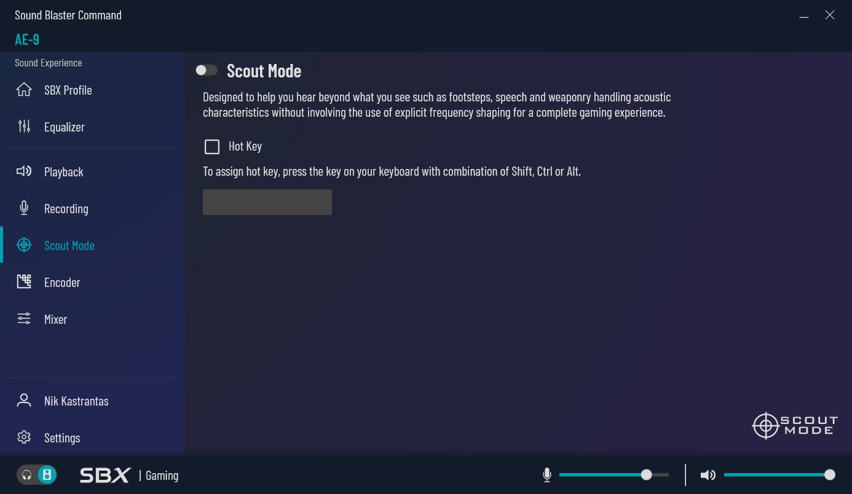Click the Equalizer sliders icon

coord(24,127)
